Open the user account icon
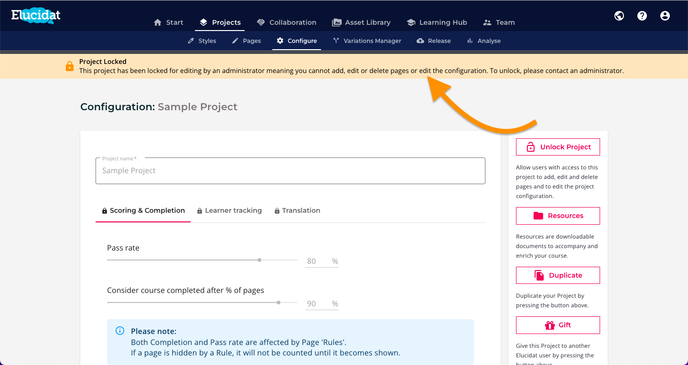 pyautogui.click(x=665, y=16)
